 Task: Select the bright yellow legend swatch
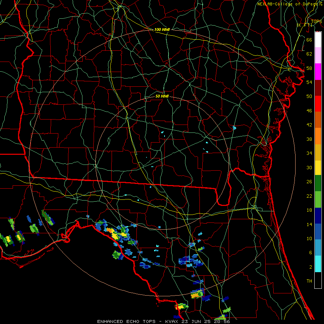pos(318,168)
